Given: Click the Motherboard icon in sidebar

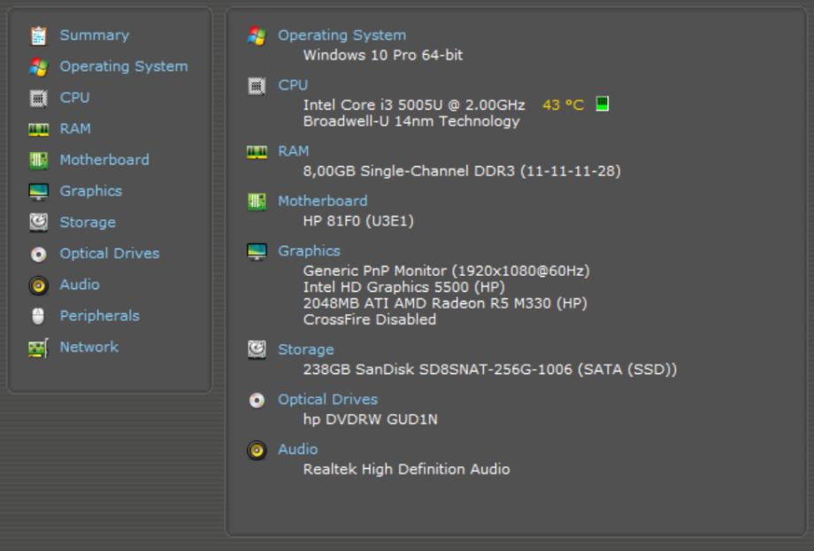Looking at the screenshot, I should [x=38, y=160].
